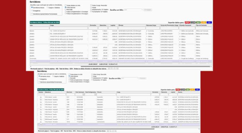Screen dimensions: 242x133
Task: Select Estagiários radio in bottom panel
Action: (x=39, y=79)
